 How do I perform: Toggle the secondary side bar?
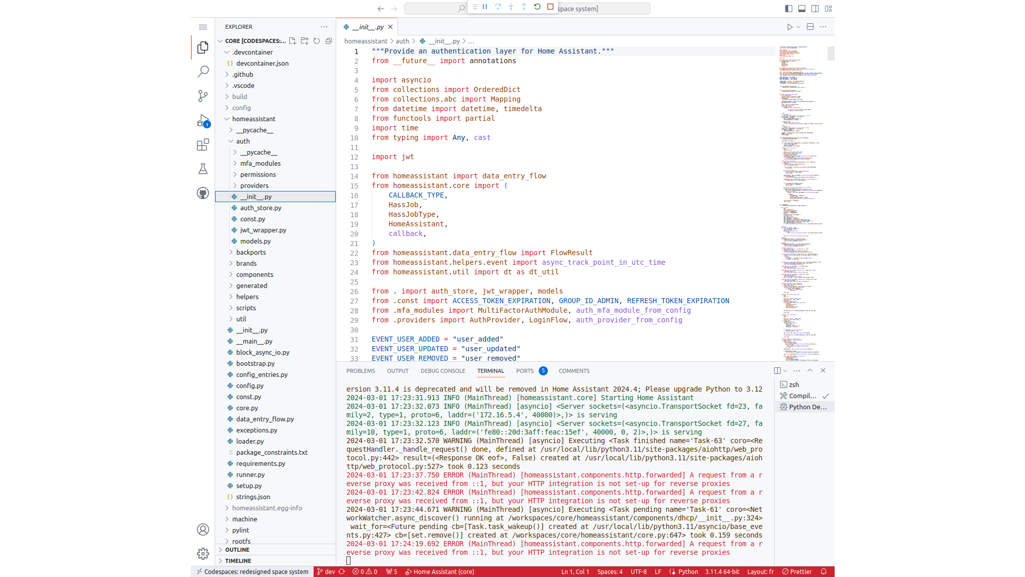[x=815, y=9]
